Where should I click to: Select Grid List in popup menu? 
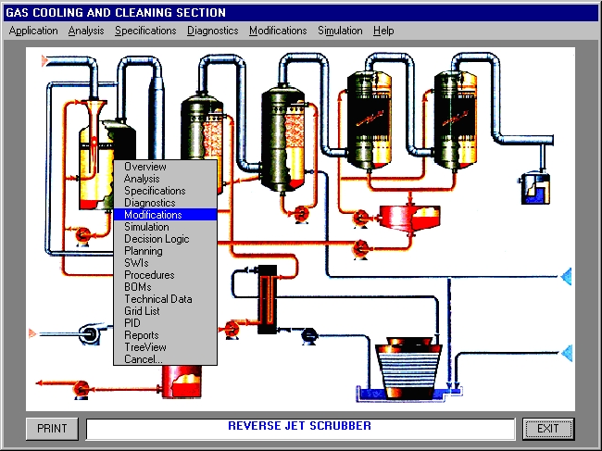[x=166, y=311]
